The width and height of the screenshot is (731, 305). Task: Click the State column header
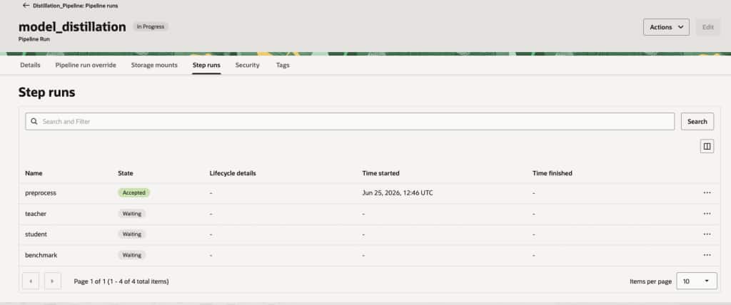126,173
